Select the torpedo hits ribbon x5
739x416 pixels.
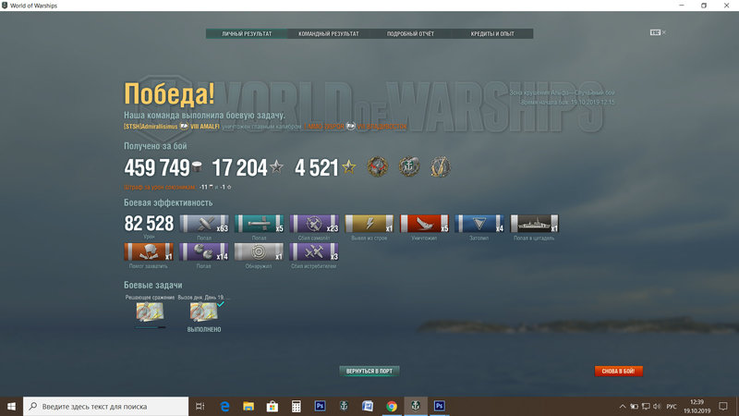pos(260,224)
